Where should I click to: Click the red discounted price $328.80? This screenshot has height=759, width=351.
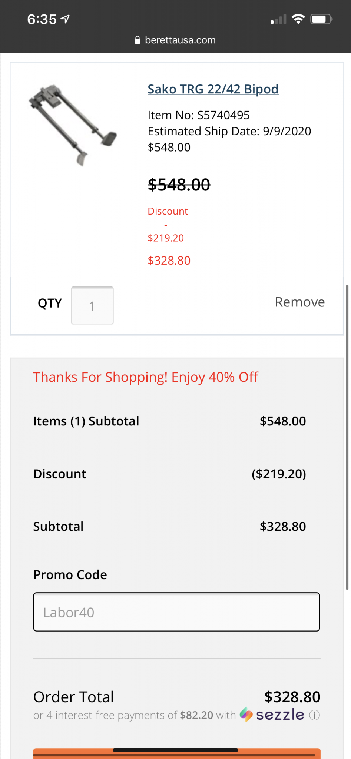pyautogui.click(x=169, y=261)
